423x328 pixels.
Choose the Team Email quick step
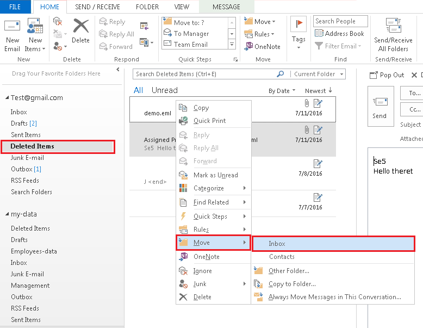pos(195,44)
